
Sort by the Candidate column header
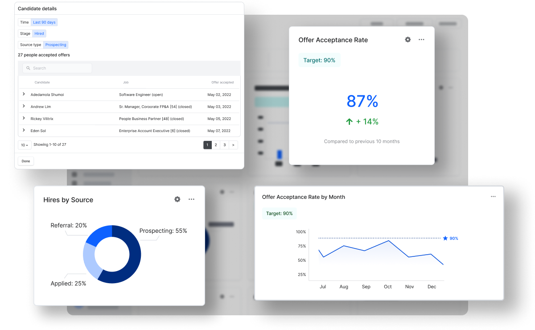[42, 82]
